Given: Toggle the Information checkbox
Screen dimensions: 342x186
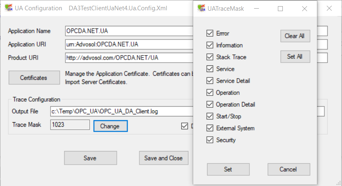Looking at the screenshot, I should click(x=210, y=45).
